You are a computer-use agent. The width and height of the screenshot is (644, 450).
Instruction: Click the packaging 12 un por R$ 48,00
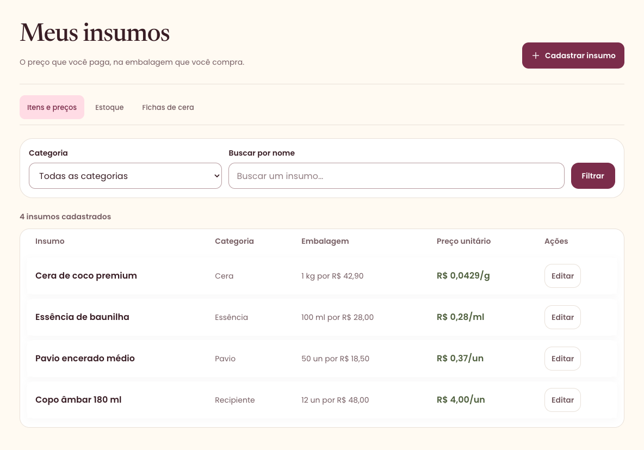pyautogui.click(x=335, y=400)
